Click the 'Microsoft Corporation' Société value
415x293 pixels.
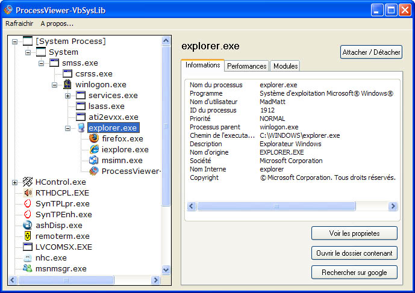(x=291, y=161)
